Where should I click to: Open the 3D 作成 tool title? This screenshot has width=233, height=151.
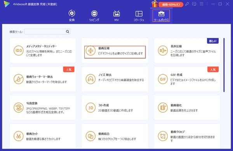[104, 105]
